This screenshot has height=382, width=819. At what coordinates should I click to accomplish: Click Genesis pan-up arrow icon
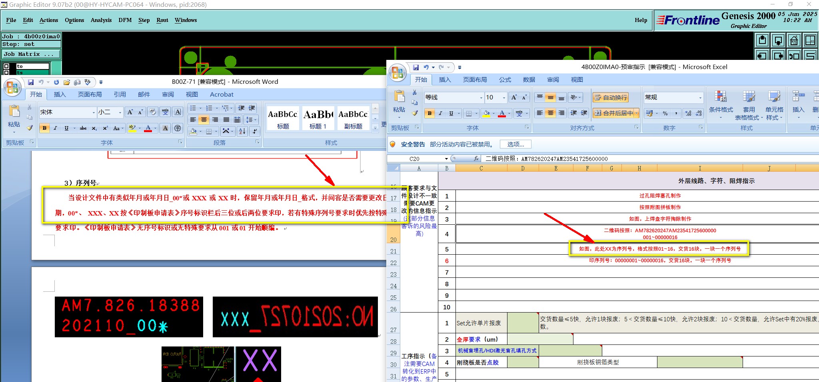pyautogui.click(x=762, y=40)
